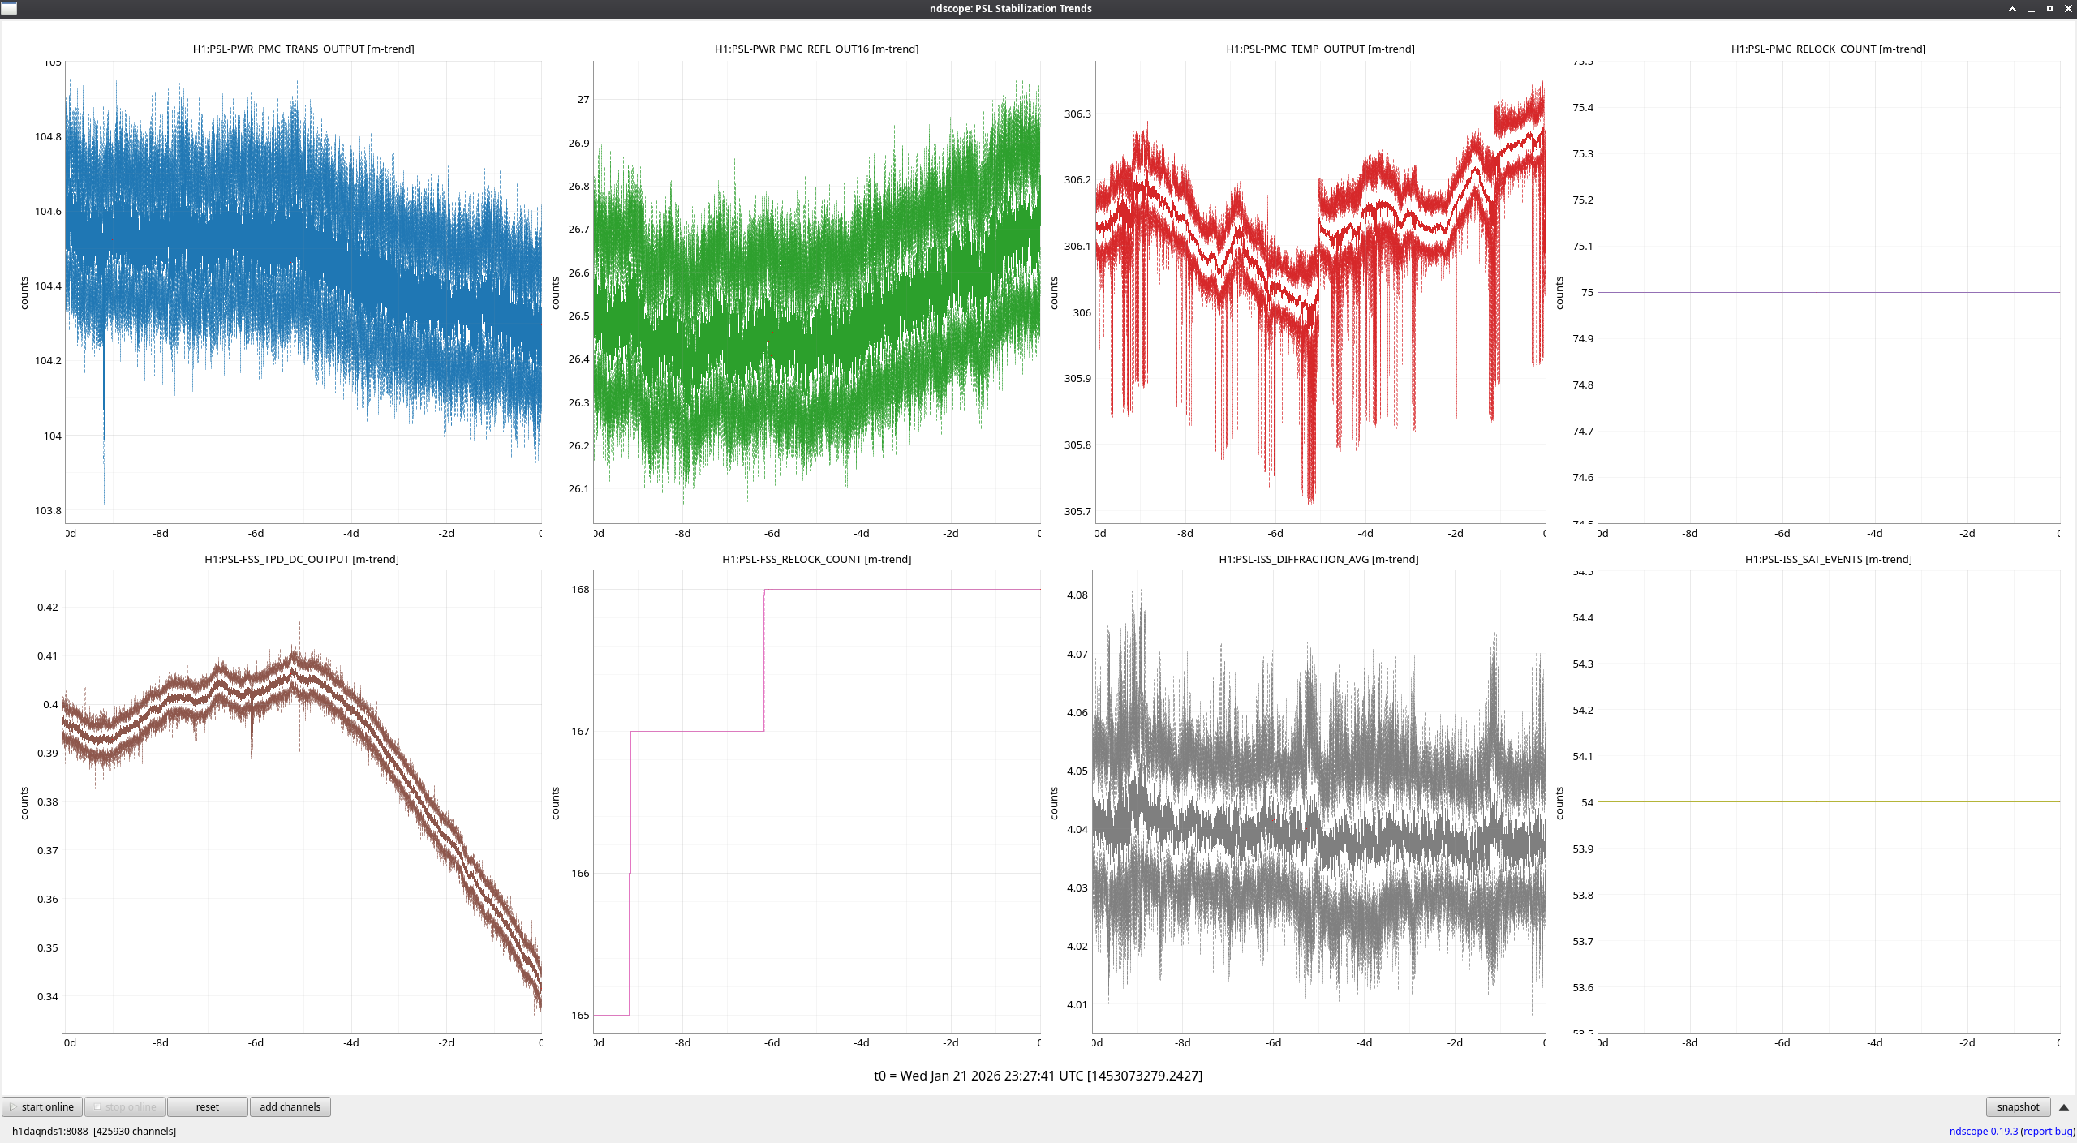This screenshot has width=2077, height=1143.
Task: Click the start online button
Action: (41, 1106)
